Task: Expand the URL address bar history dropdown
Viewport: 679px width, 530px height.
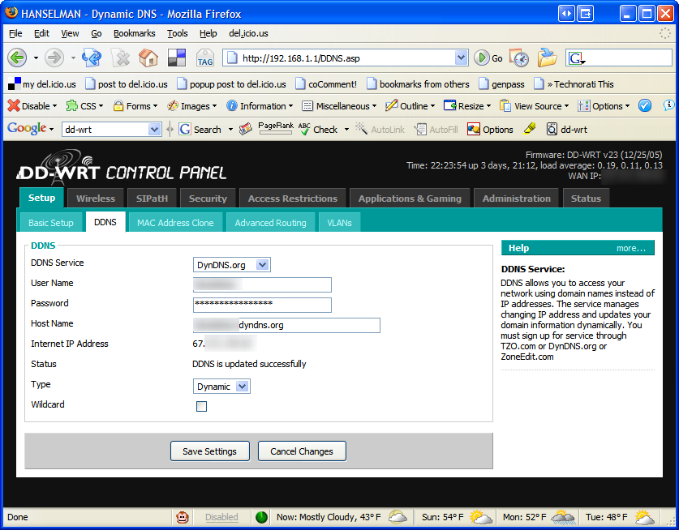Action: click(462, 58)
